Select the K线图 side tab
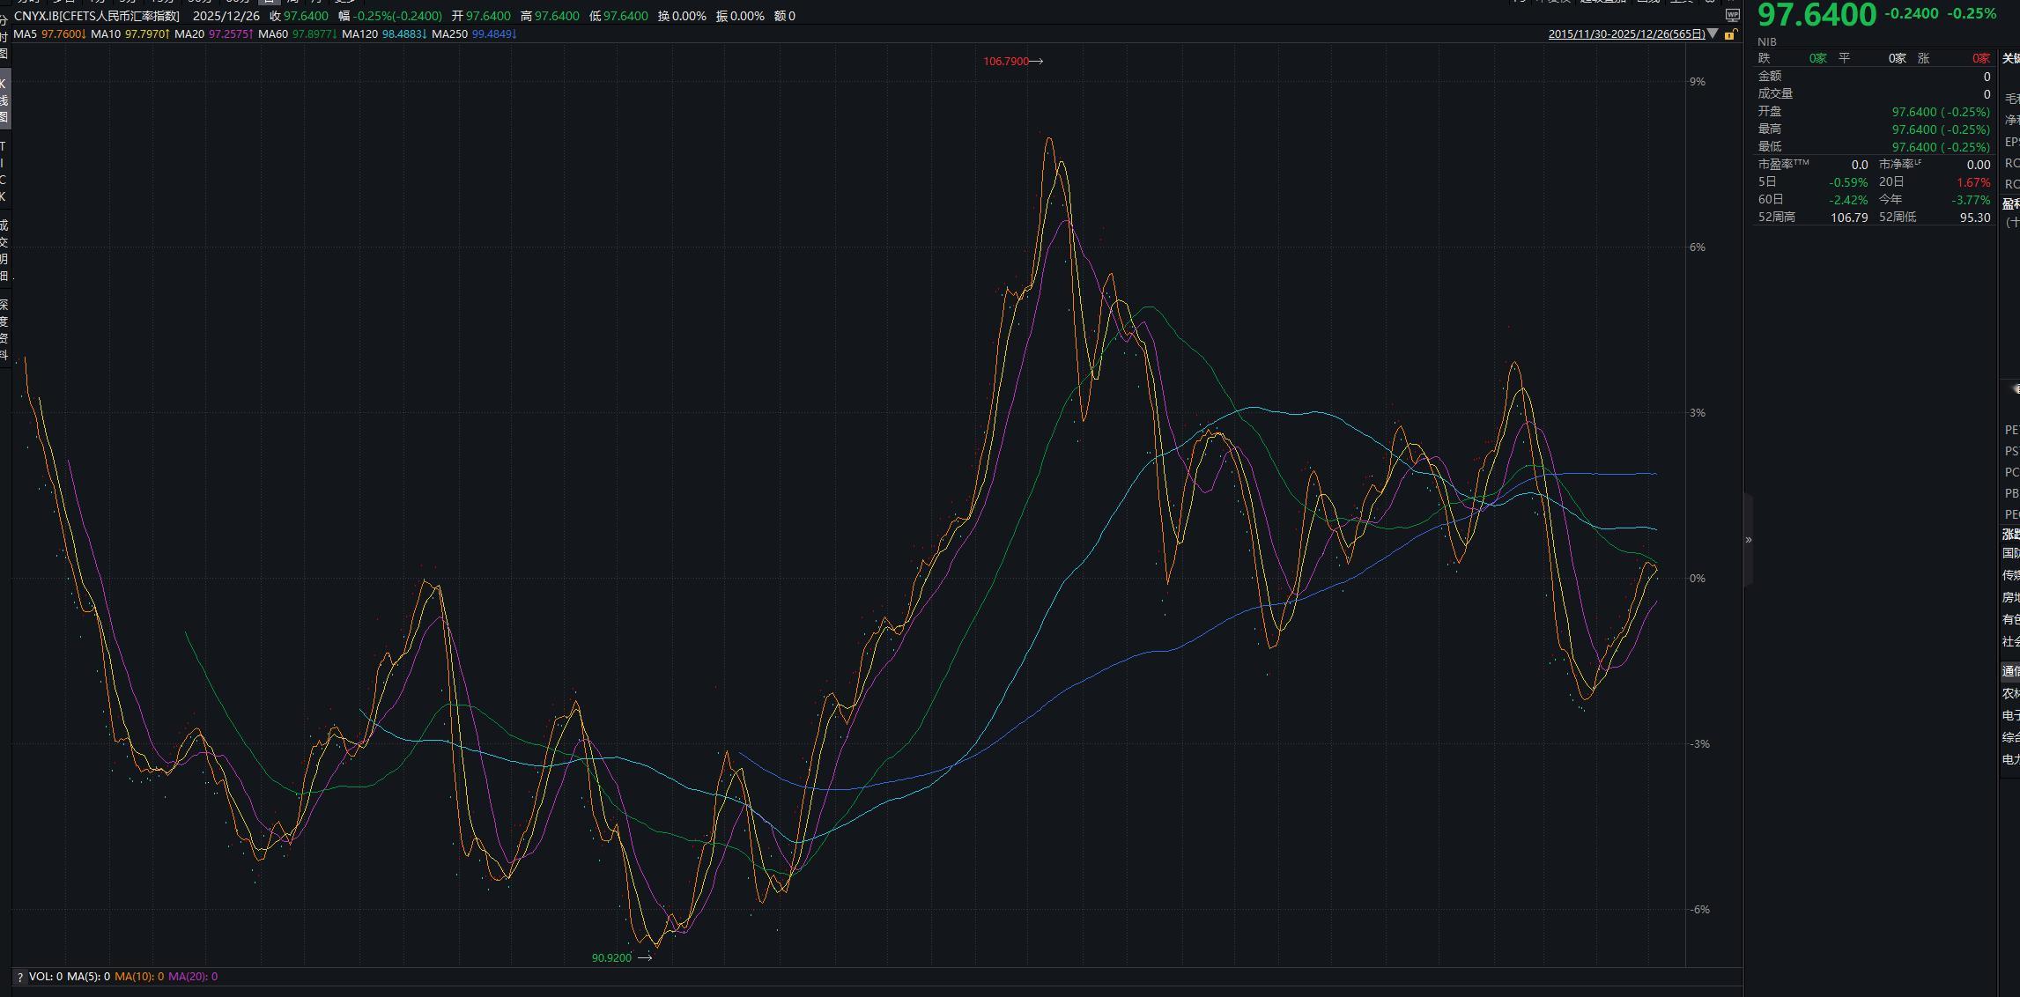Viewport: 2020px width, 997px height. [4, 100]
